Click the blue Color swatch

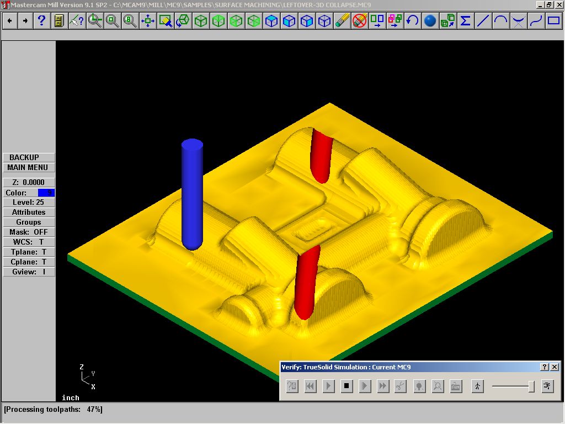46,193
